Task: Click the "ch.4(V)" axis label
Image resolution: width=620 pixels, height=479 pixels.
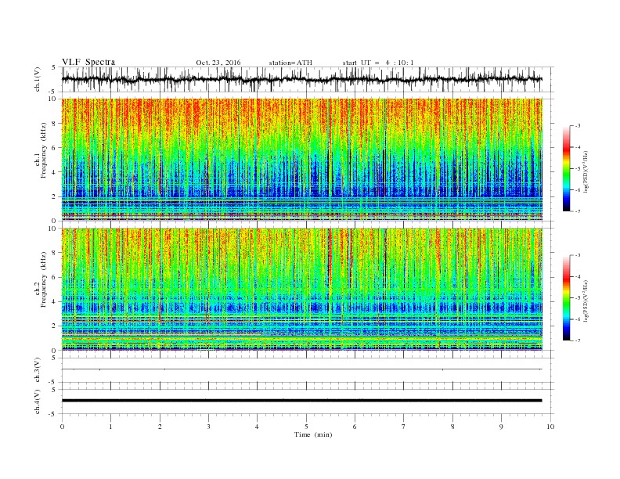Action: tap(38, 402)
